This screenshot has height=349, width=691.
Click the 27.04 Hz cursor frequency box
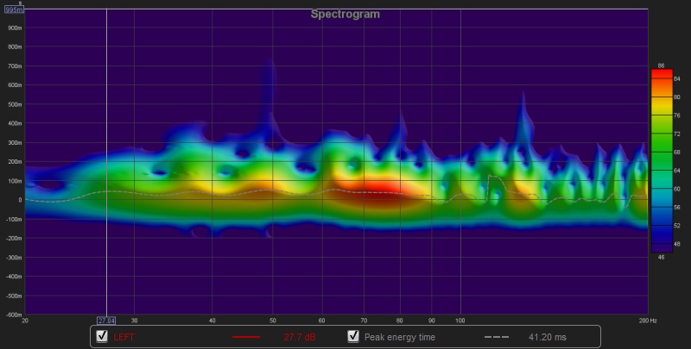point(105,320)
